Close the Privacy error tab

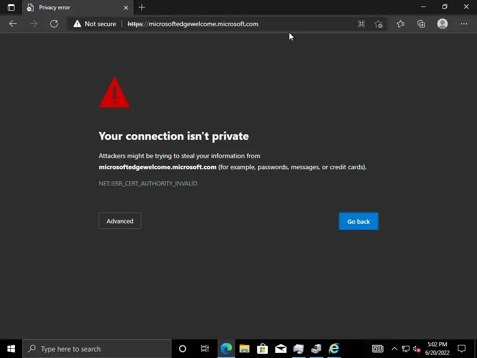point(126,7)
